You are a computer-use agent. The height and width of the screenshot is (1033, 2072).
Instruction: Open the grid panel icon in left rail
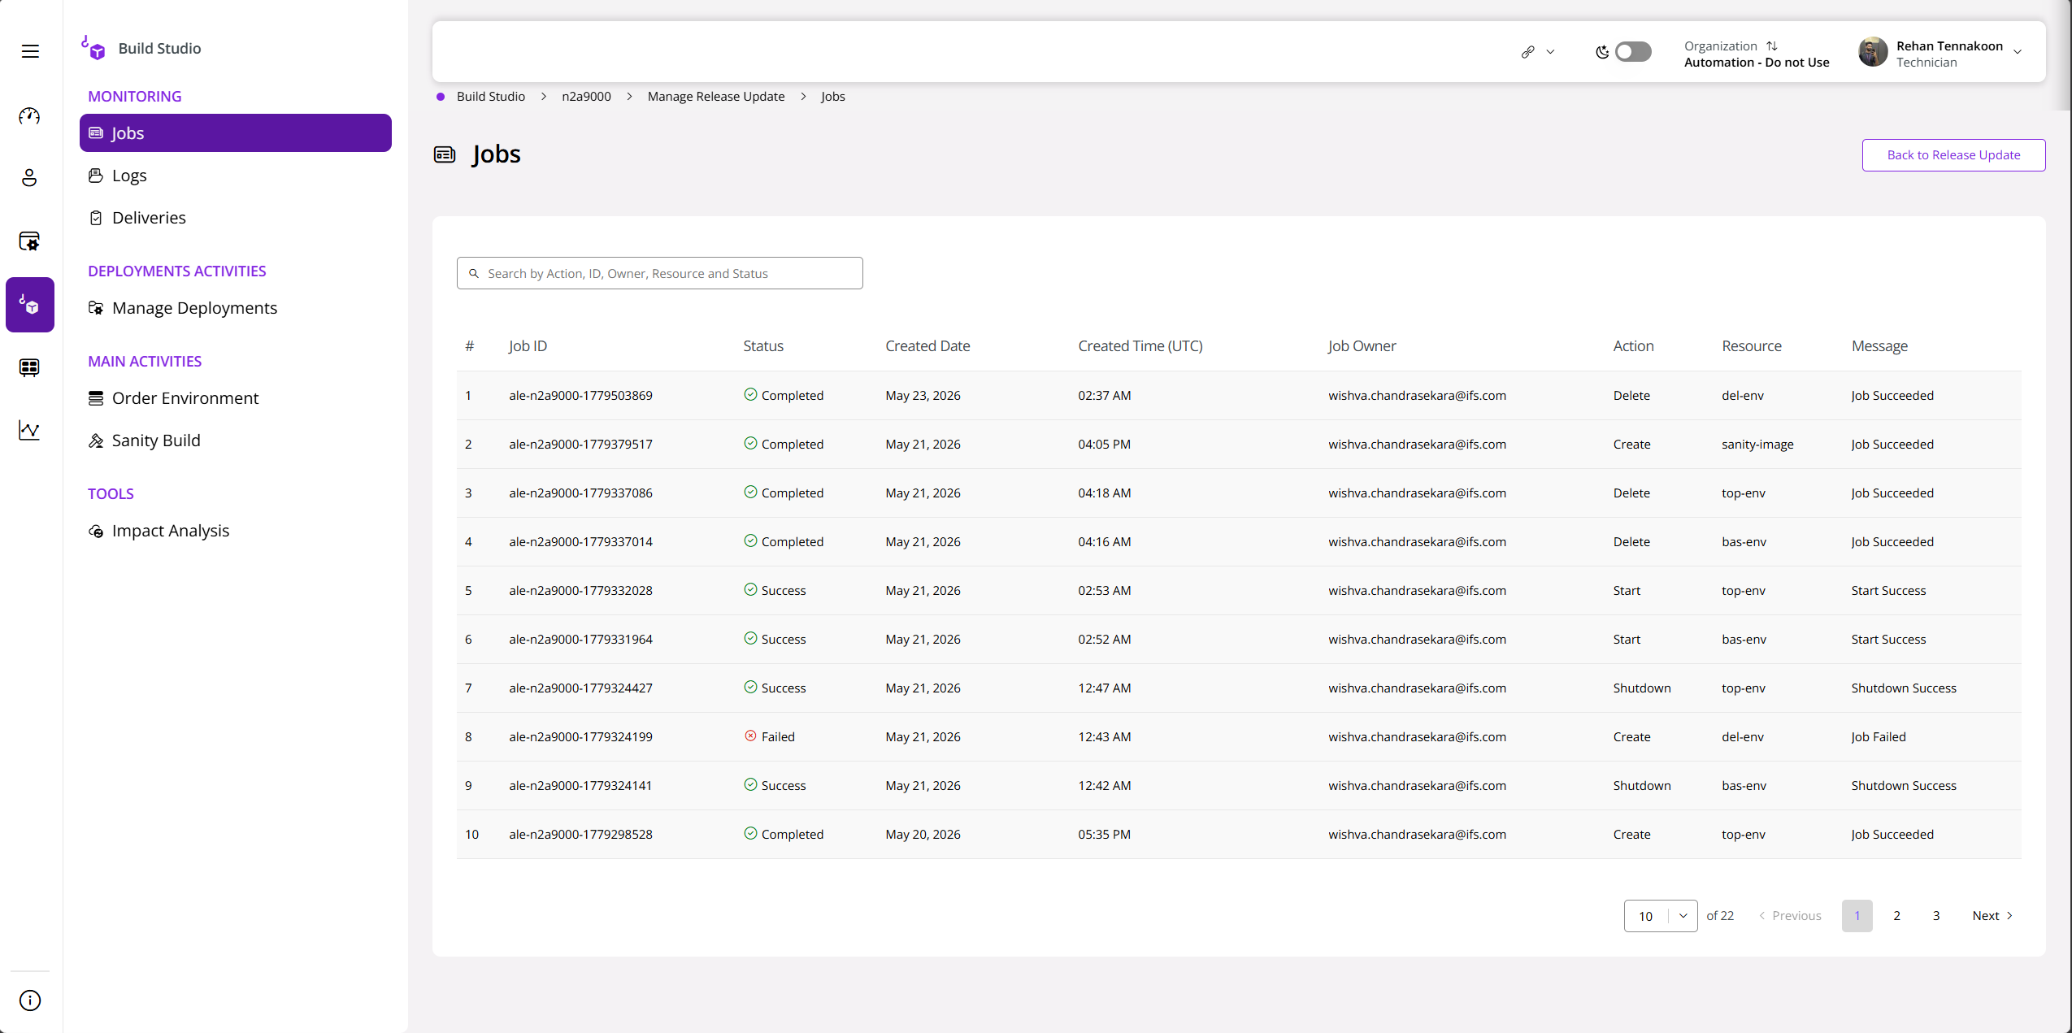[29, 367]
